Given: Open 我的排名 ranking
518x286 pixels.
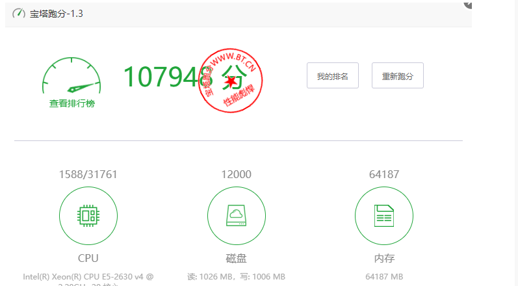Looking at the screenshot, I should pos(333,76).
